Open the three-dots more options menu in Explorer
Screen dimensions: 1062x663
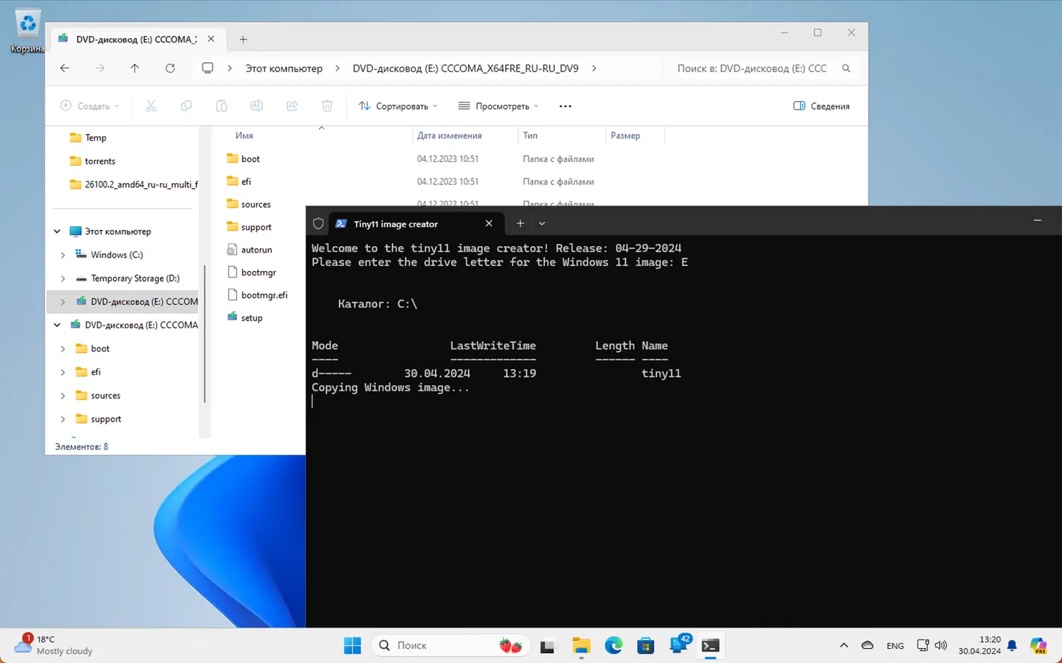click(565, 106)
